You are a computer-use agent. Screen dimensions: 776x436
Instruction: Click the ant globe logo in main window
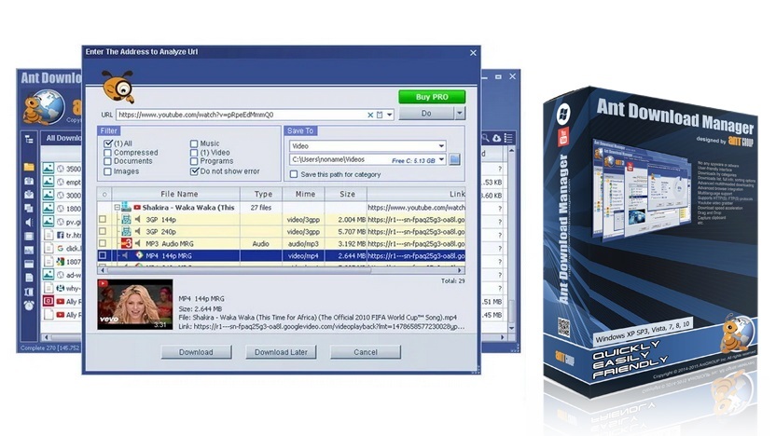[x=44, y=107]
